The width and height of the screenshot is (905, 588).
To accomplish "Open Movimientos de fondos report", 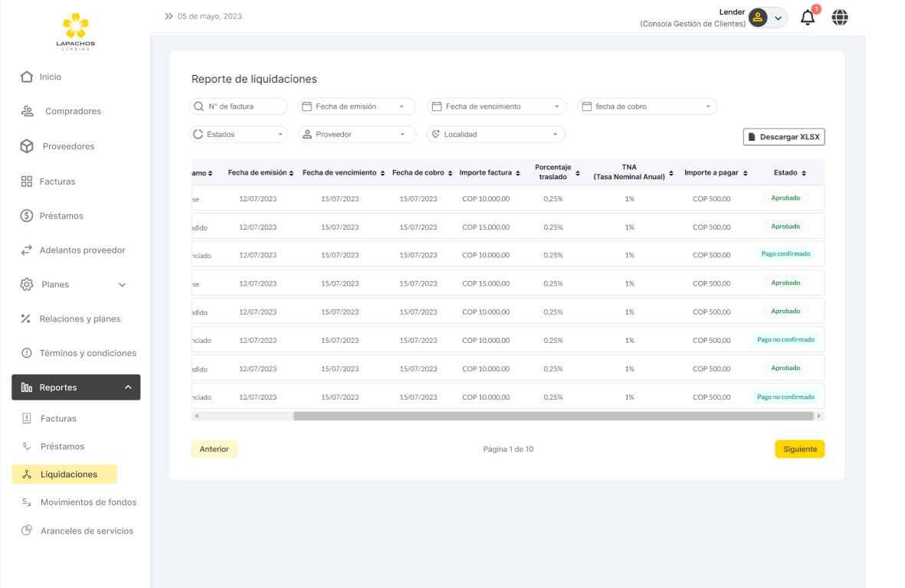I will click(88, 502).
